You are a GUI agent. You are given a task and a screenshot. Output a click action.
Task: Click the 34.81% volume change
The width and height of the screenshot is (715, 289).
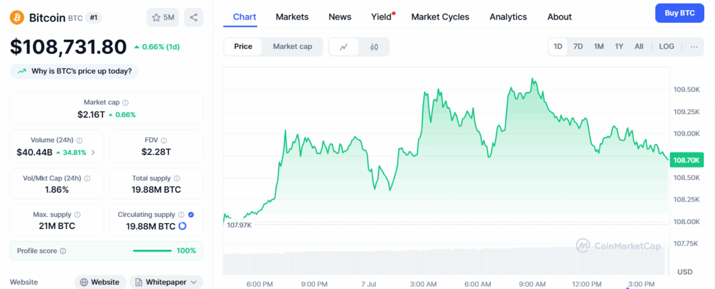click(71, 152)
